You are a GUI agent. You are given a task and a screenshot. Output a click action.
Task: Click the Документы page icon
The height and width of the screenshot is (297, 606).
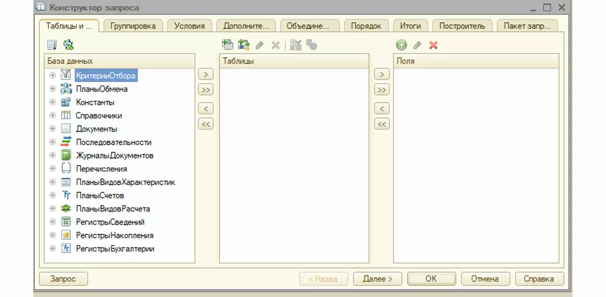point(66,129)
